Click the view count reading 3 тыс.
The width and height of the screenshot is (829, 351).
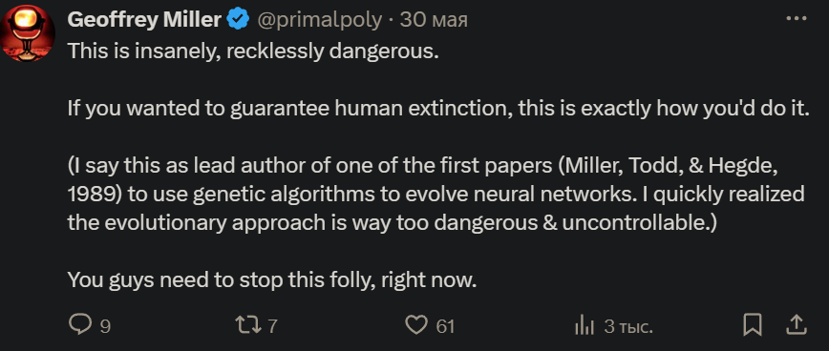pyautogui.click(x=628, y=327)
